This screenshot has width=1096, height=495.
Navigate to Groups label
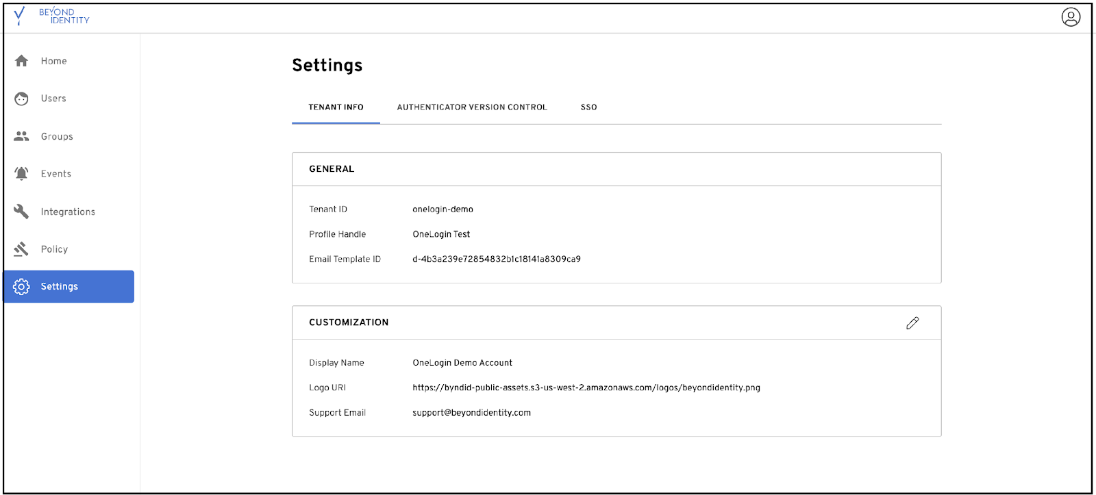[x=57, y=136]
